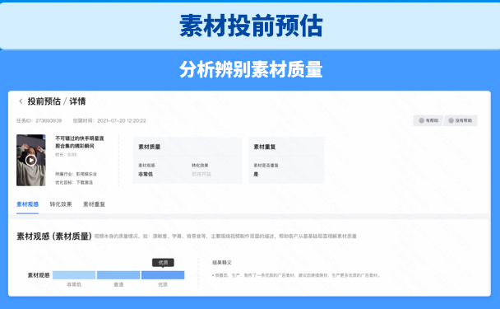Open the 素材重复 tab
The image size is (500, 309).
94,204
